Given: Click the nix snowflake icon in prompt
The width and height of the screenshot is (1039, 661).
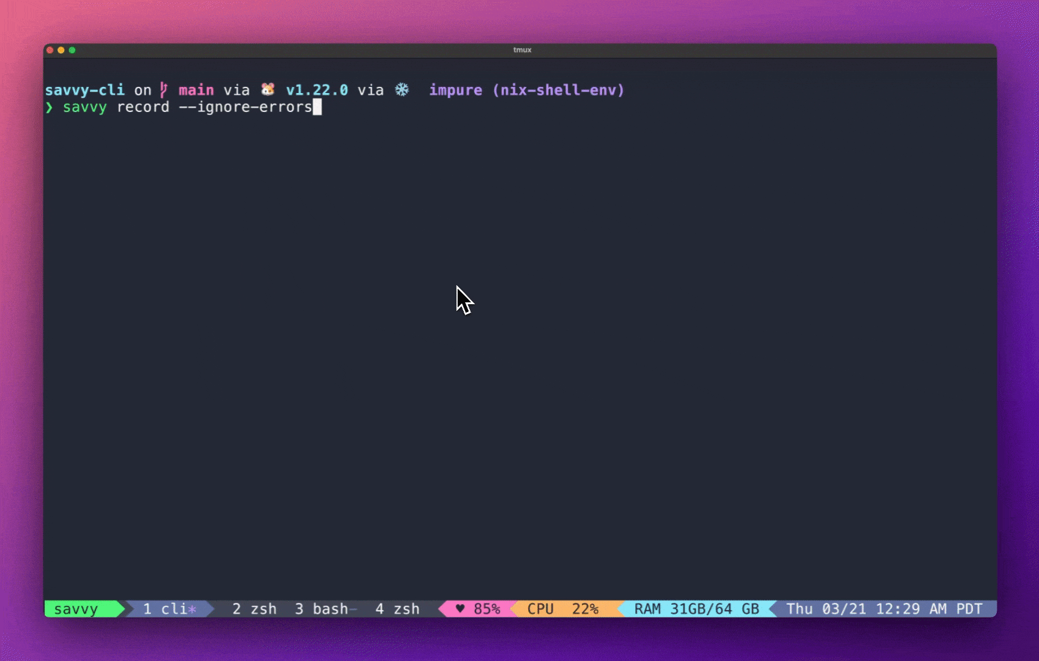Looking at the screenshot, I should pos(402,89).
